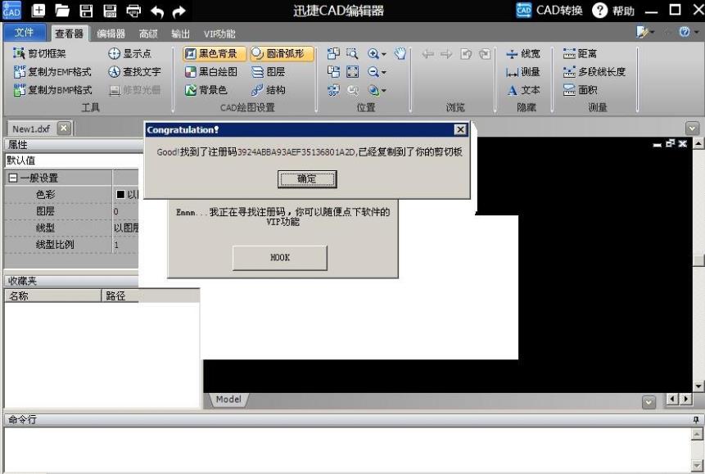This screenshot has width=705, height=474.
Task: Toggle 圆滑弧形 option
Action: pyautogui.click(x=282, y=53)
